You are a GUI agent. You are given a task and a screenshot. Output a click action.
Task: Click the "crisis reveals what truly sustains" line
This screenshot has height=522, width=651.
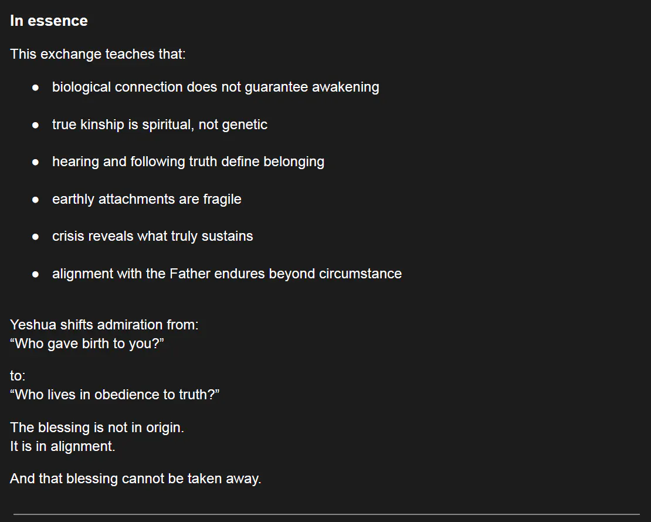click(152, 236)
